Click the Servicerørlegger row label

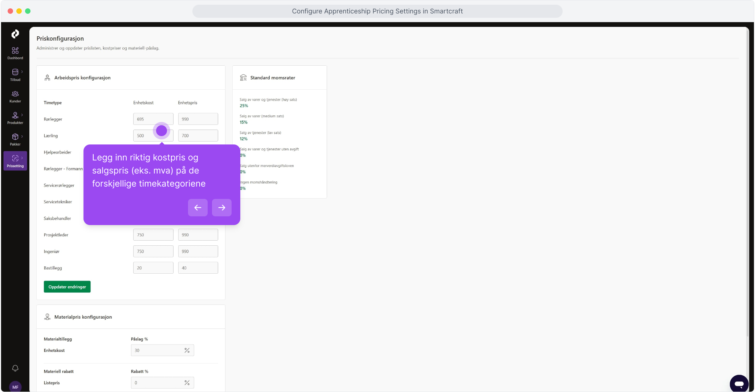(59, 185)
